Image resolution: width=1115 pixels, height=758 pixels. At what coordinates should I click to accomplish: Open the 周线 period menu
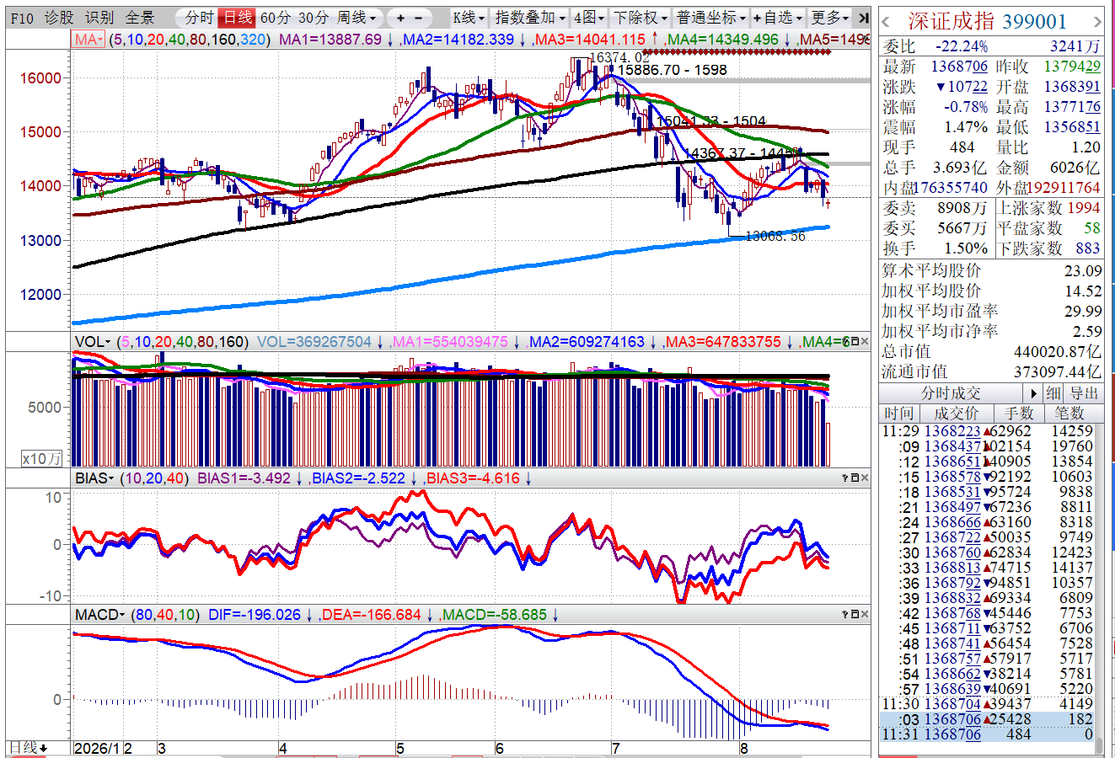[357, 18]
